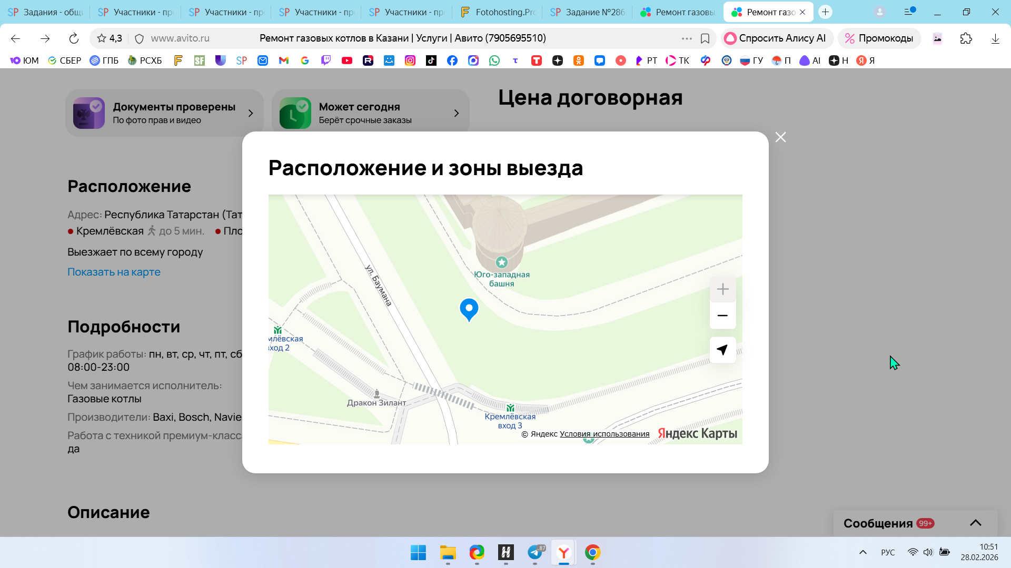The image size is (1011, 568).
Task: Zoom in on the Yandex map
Action: [722, 289]
